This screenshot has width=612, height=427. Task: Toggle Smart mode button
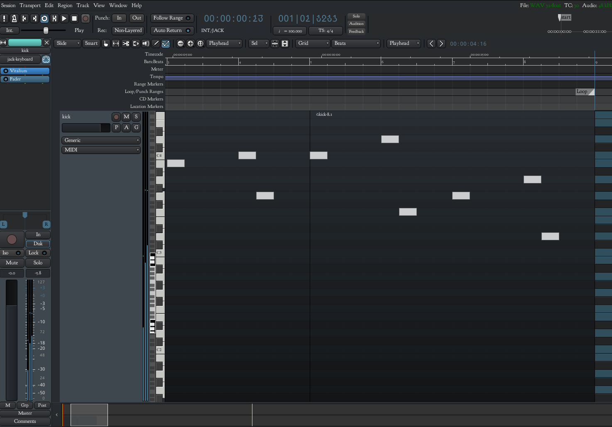pos(91,43)
